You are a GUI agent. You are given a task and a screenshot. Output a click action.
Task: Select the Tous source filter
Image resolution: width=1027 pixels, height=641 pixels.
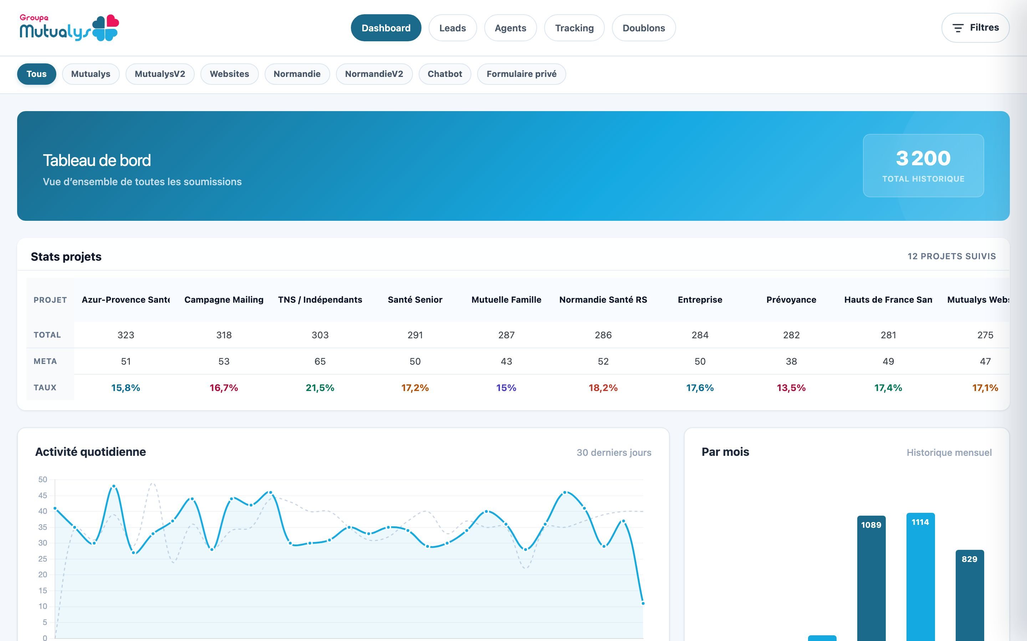tap(36, 74)
